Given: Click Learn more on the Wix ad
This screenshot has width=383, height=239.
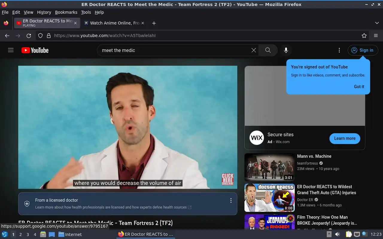Looking at the screenshot, I should point(345,138).
